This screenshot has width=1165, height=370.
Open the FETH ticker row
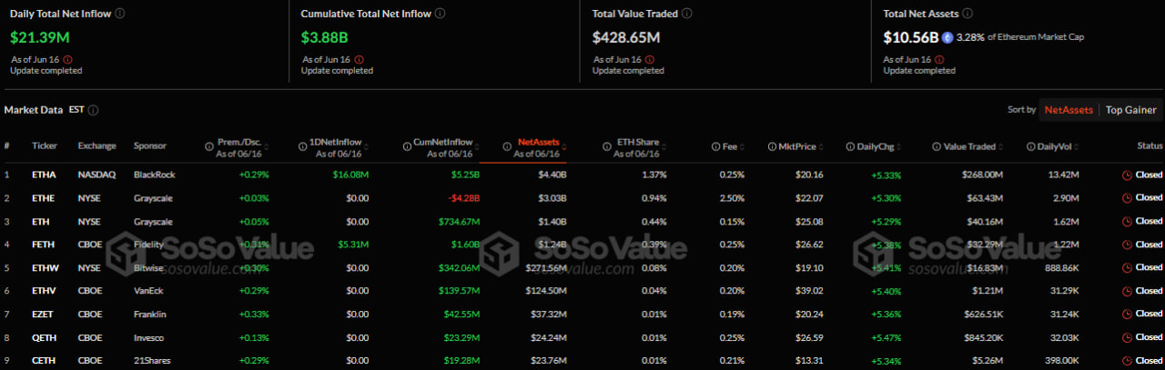pos(44,245)
